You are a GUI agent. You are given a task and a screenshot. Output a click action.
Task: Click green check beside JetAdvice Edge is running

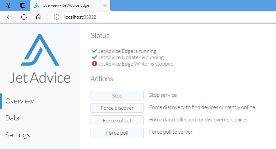pos(94,51)
